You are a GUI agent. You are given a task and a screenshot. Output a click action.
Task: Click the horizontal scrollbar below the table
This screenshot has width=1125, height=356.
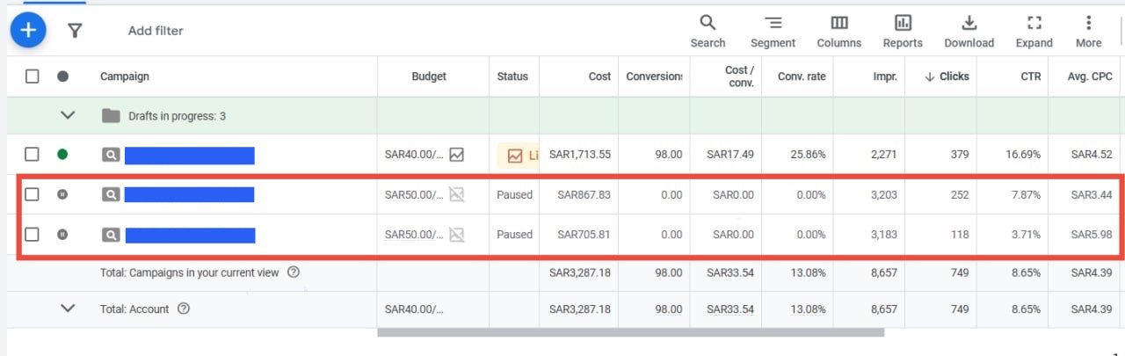[630, 332]
